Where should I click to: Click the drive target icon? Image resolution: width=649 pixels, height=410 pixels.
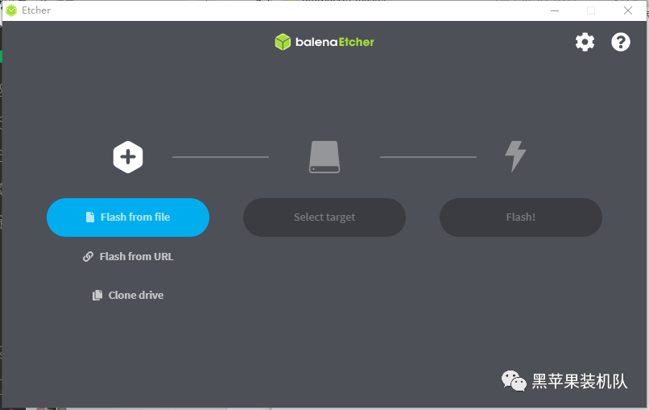pyautogui.click(x=324, y=157)
